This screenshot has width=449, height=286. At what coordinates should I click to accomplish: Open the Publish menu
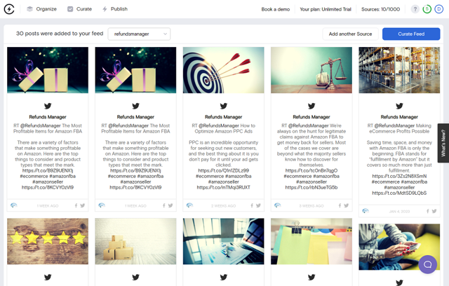coord(115,9)
